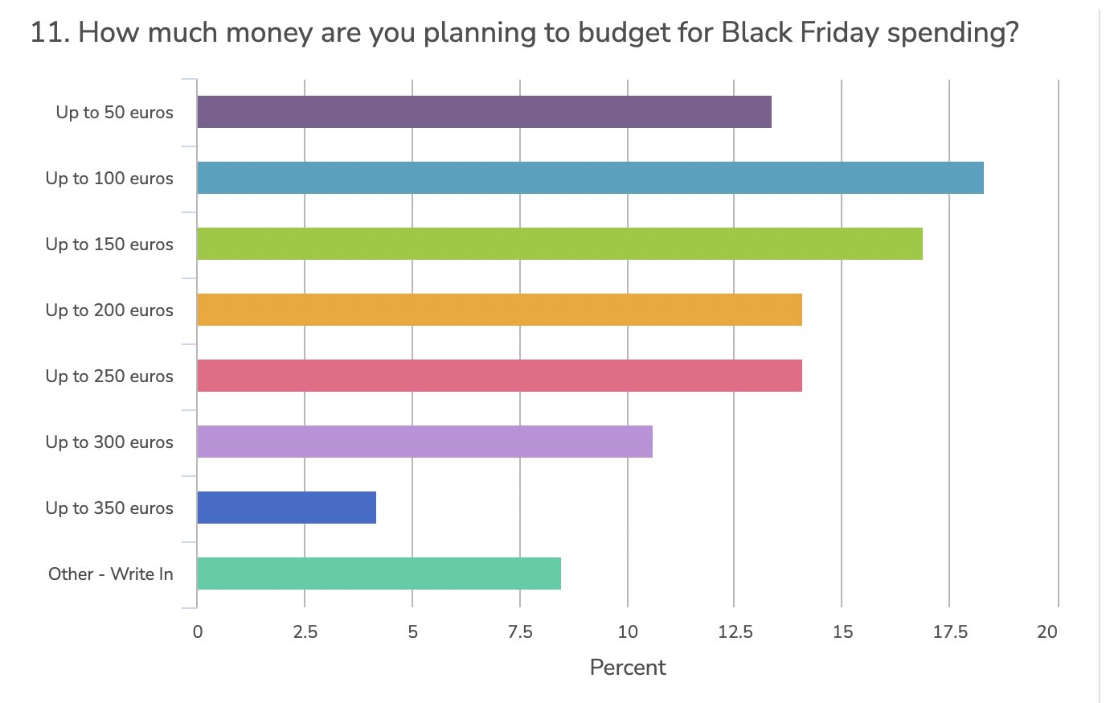1106x703 pixels.
Task: Click the chart title about Black Friday spending
Action: (x=524, y=33)
